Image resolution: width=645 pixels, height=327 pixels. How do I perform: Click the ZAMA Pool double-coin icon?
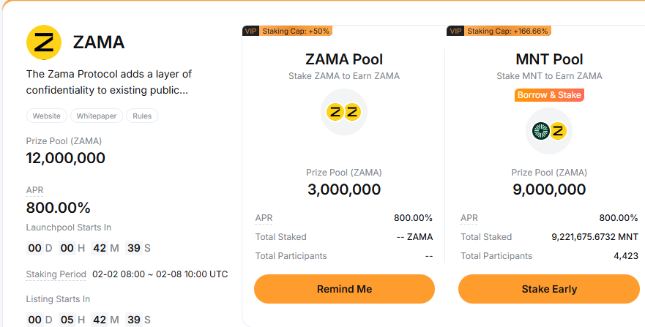344,112
